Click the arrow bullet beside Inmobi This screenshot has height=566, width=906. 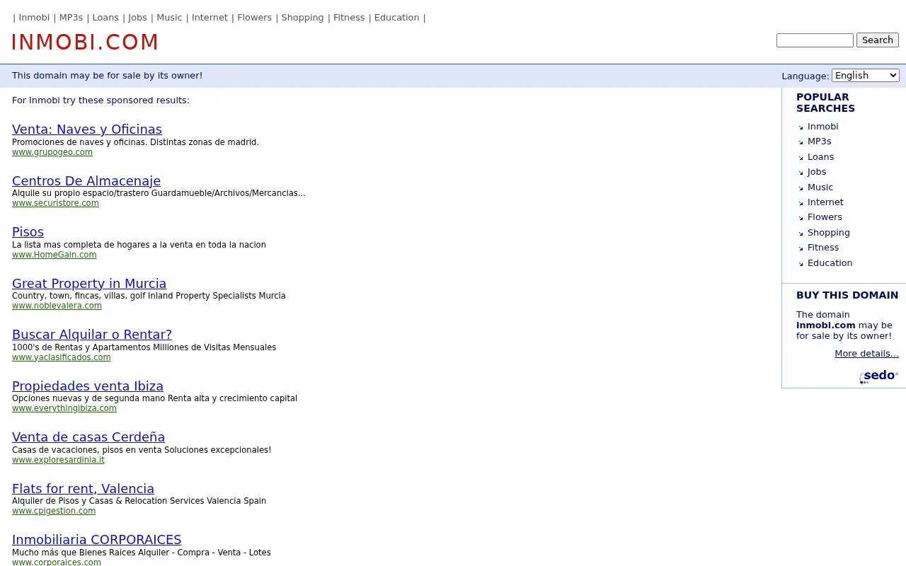pos(801,127)
